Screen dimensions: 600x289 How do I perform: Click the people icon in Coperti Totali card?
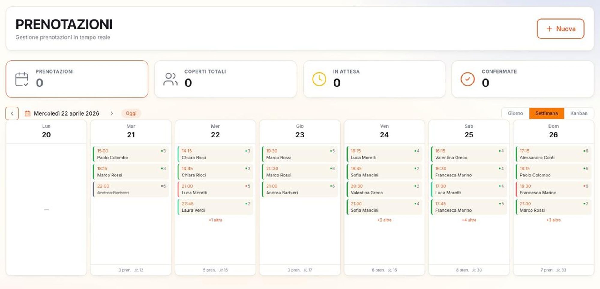point(170,79)
